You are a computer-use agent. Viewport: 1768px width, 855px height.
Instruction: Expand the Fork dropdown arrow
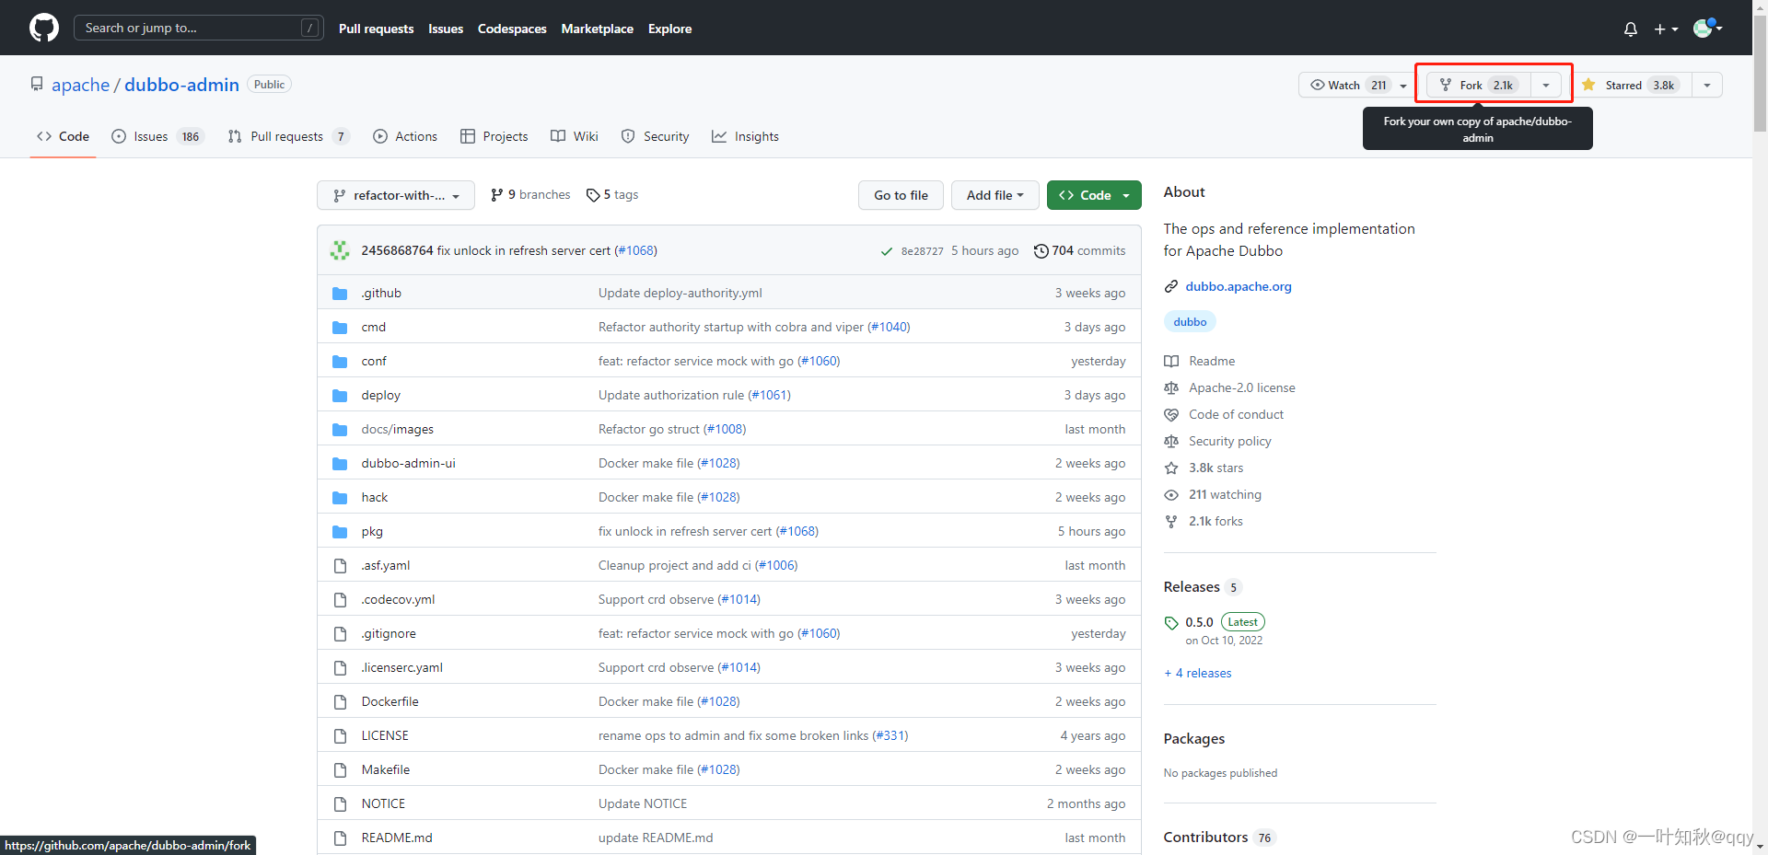pos(1546,86)
